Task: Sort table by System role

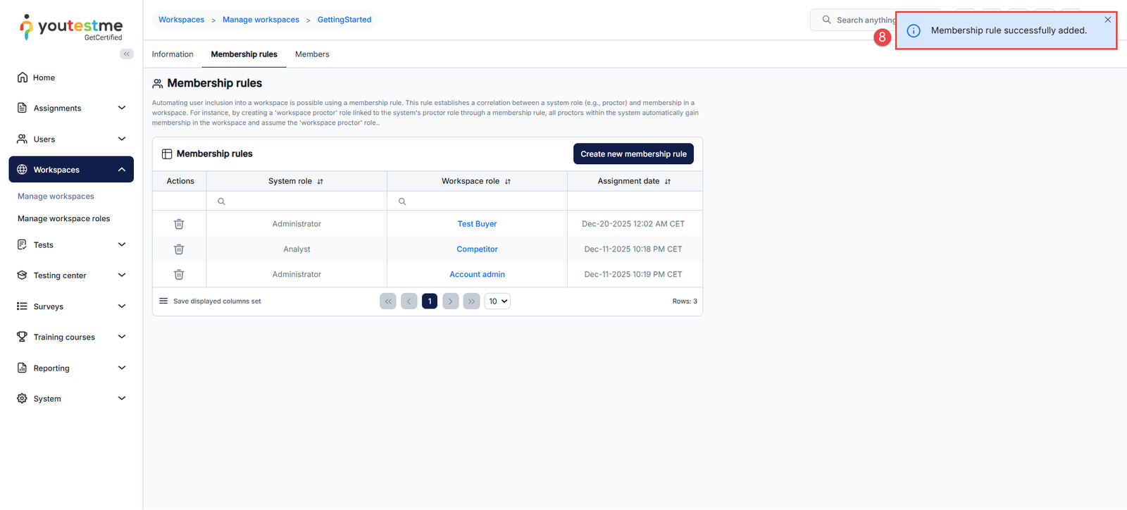Action: 320,182
